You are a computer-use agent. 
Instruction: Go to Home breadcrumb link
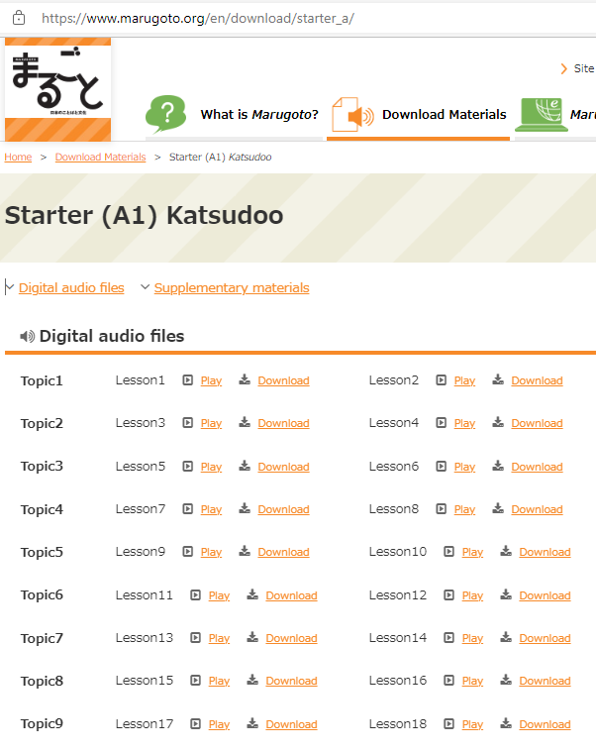(x=18, y=157)
